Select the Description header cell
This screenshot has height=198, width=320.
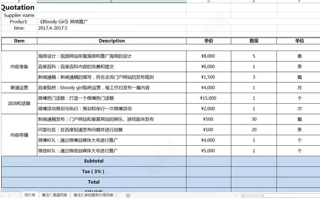(x=112, y=41)
